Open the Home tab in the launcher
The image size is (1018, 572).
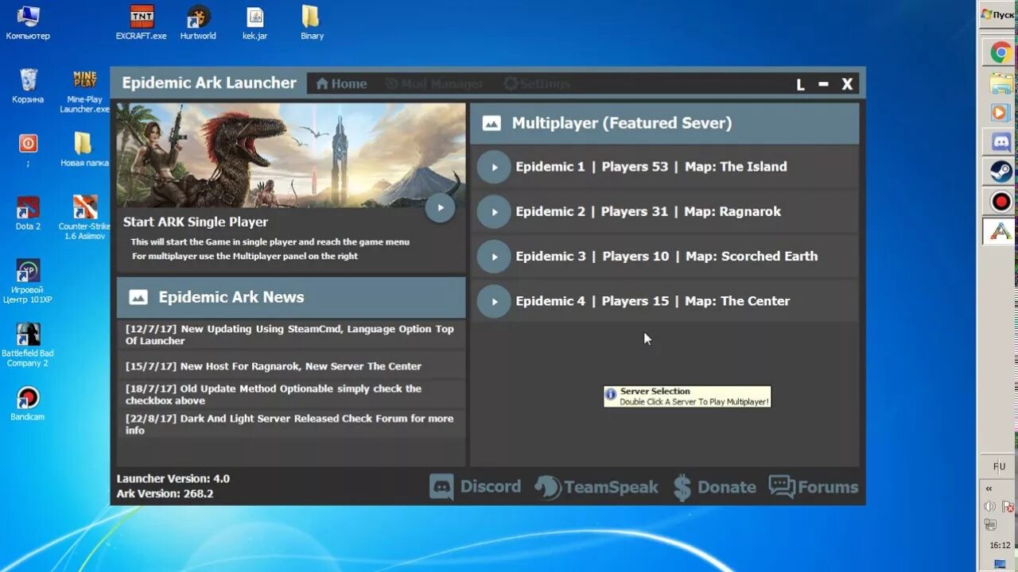click(x=341, y=83)
